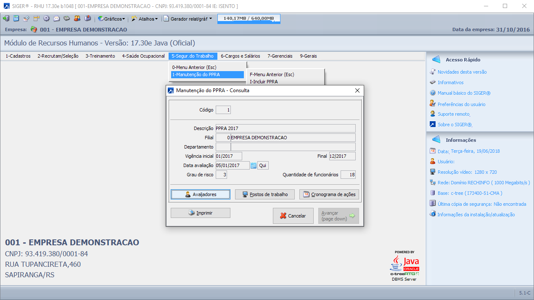
Task: Click the 5.1-C status bar indicator
Action: click(524, 293)
